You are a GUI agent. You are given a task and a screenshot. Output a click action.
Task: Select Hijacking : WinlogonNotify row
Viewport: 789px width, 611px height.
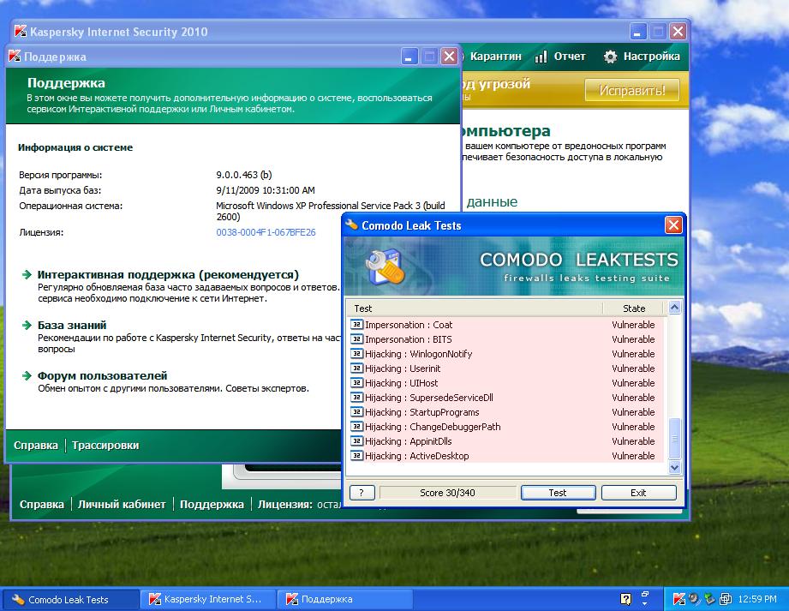(506, 354)
